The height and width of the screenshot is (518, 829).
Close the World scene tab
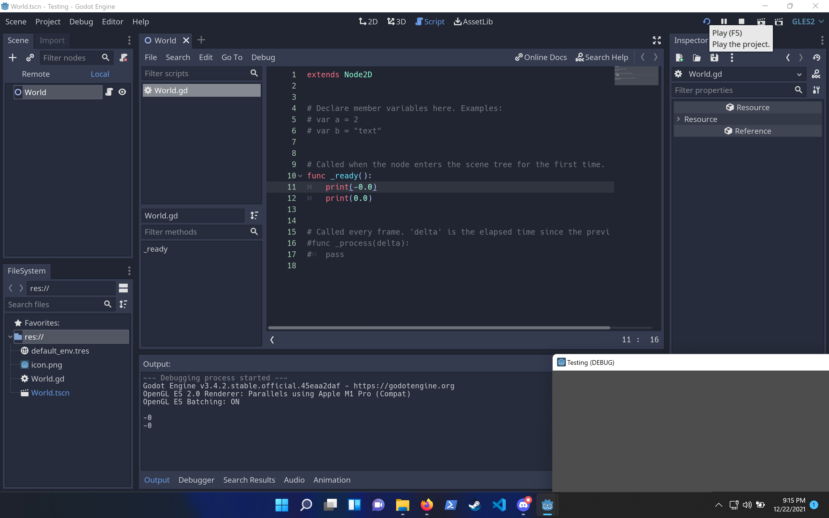186,41
